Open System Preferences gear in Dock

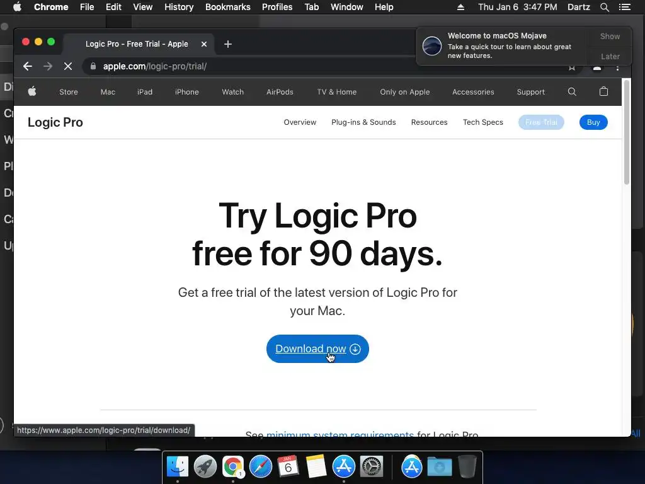click(x=372, y=467)
